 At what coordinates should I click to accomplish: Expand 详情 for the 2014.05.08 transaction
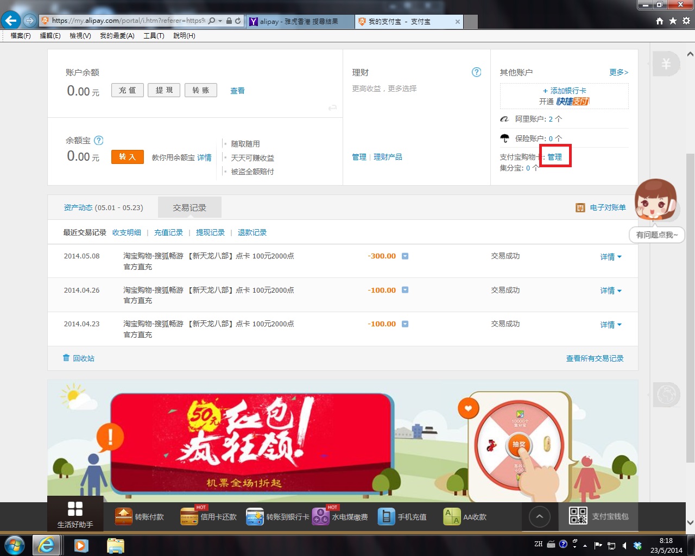pyautogui.click(x=610, y=257)
